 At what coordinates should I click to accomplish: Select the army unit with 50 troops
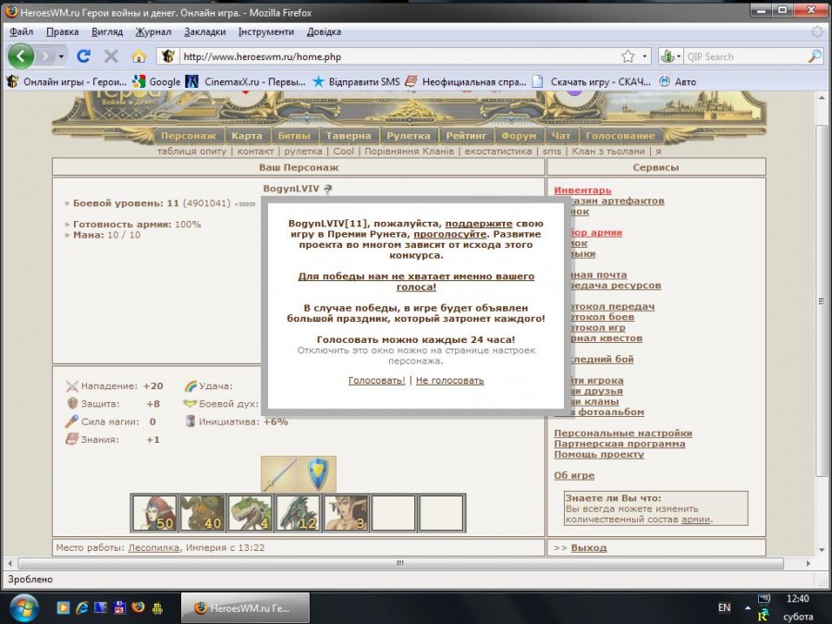(x=154, y=512)
